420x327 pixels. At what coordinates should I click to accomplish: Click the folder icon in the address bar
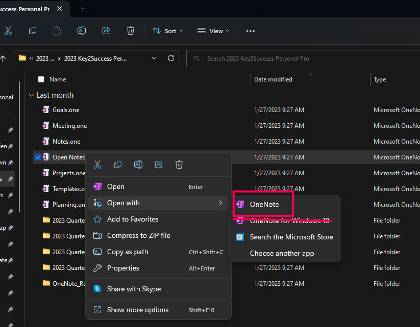[x=22, y=58]
